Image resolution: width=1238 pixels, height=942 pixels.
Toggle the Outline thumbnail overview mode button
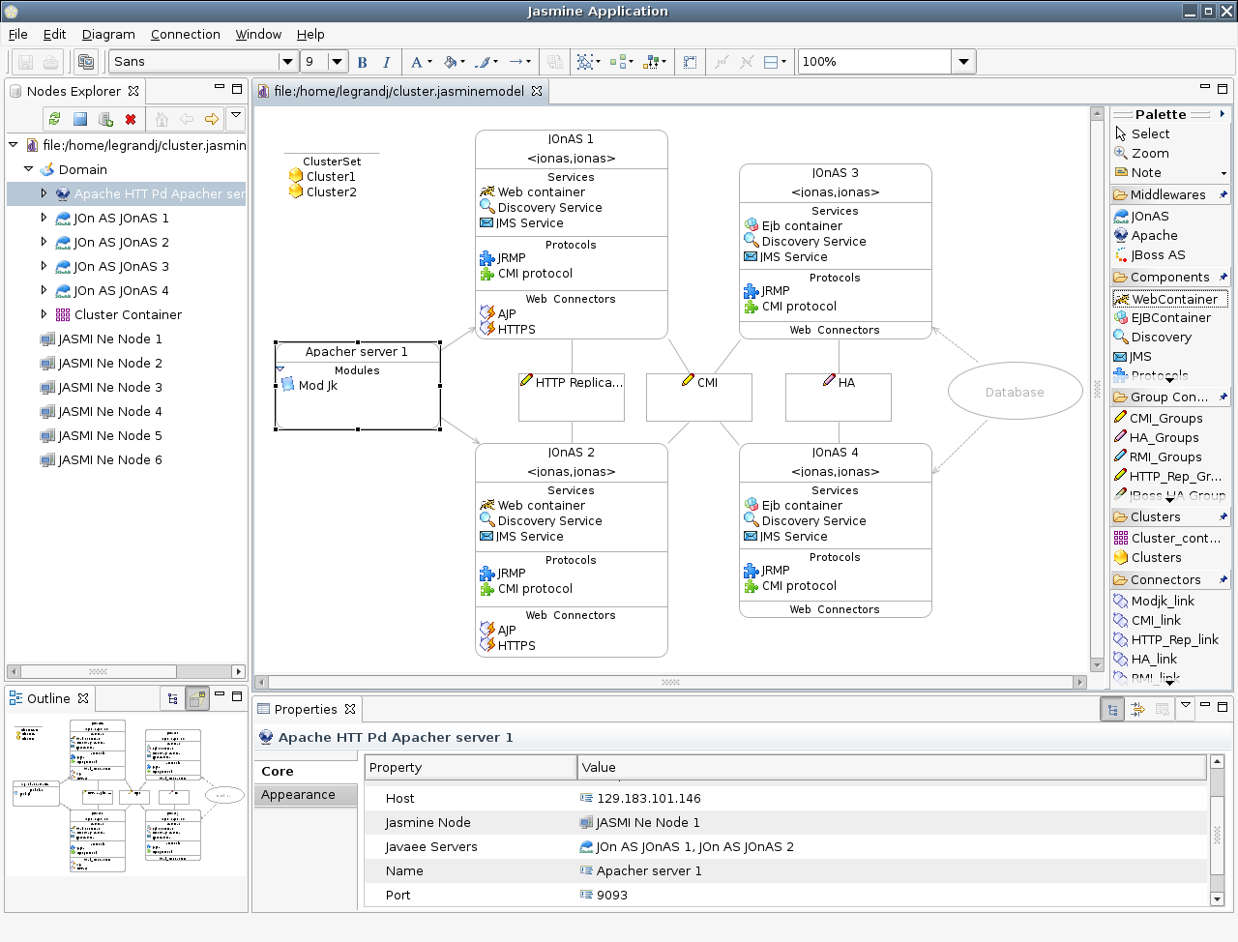(197, 697)
